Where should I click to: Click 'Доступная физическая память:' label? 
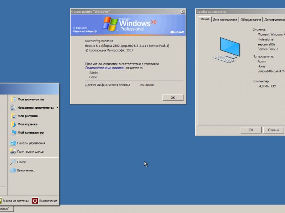[108, 85]
